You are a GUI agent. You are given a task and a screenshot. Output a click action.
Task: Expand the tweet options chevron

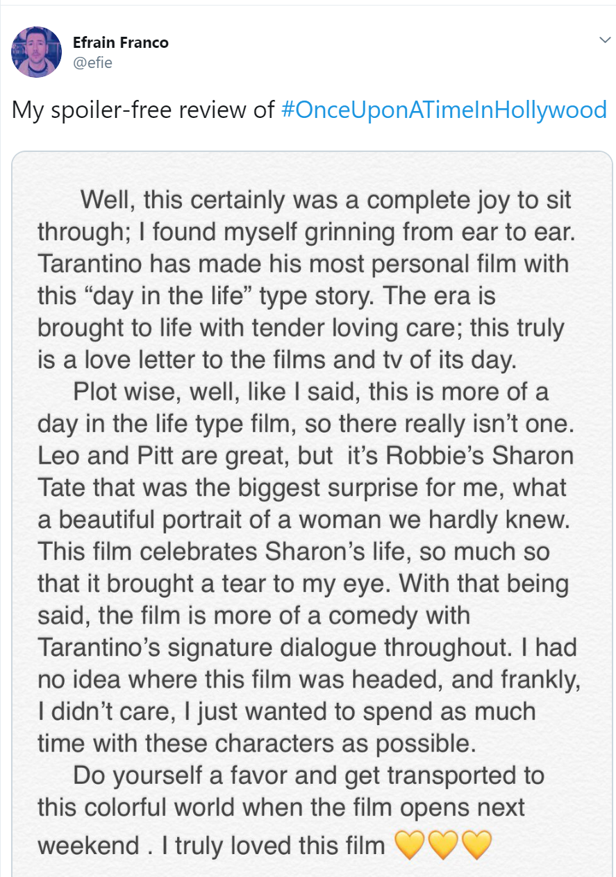(604, 40)
